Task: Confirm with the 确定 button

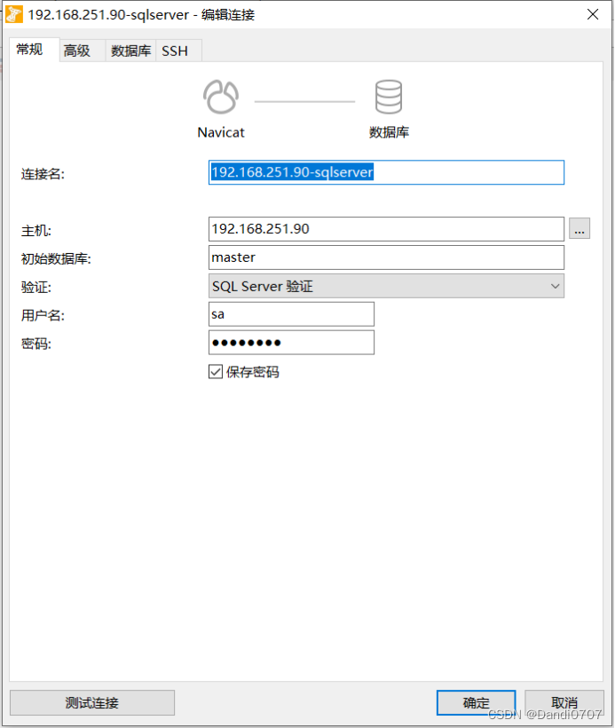Action: click(477, 702)
